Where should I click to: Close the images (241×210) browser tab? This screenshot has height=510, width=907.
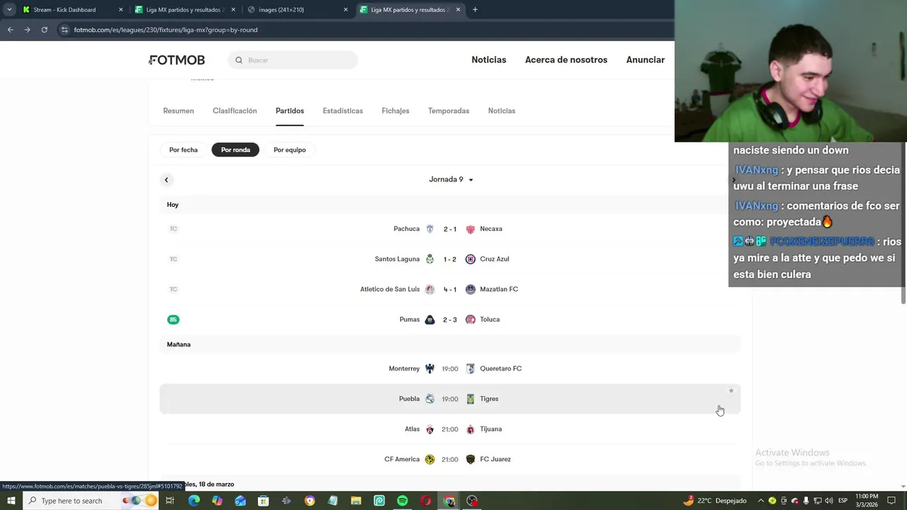pyautogui.click(x=346, y=10)
